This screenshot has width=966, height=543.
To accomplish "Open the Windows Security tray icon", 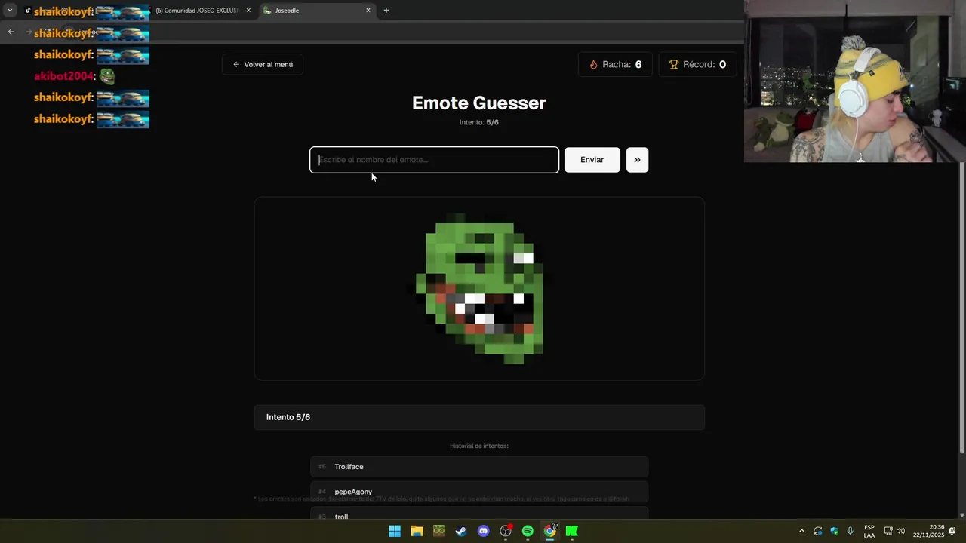I will pos(834,531).
